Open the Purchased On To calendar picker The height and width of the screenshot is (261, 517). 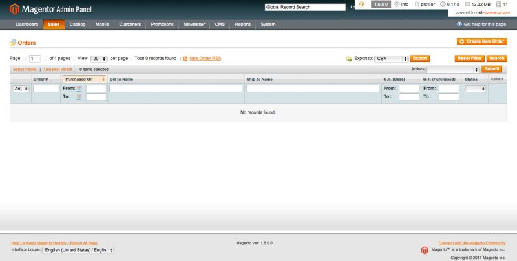(79, 97)
